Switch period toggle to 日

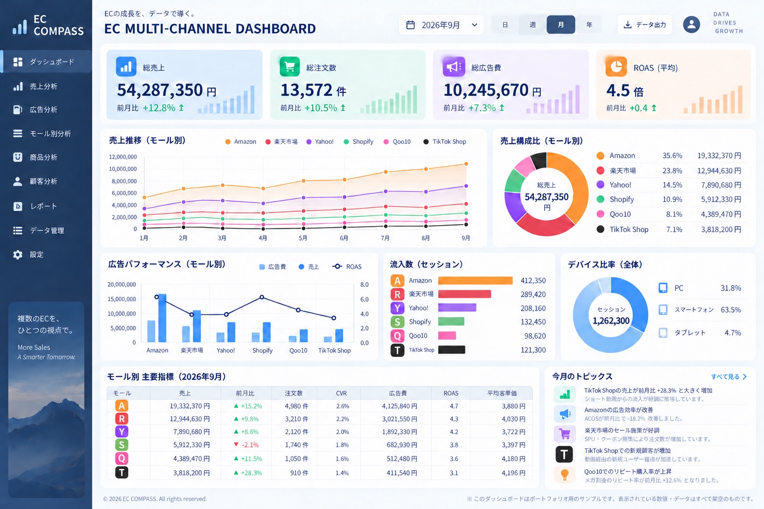[505, 25]
